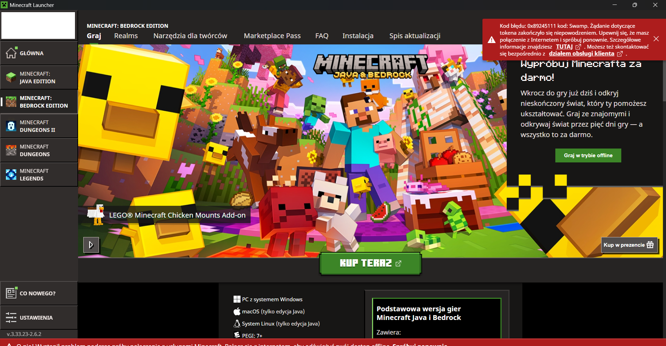Screen dimensions: 666x346
Task: Click the System Linux (tylko edycja Java) text
Action: tap(281, 323)
